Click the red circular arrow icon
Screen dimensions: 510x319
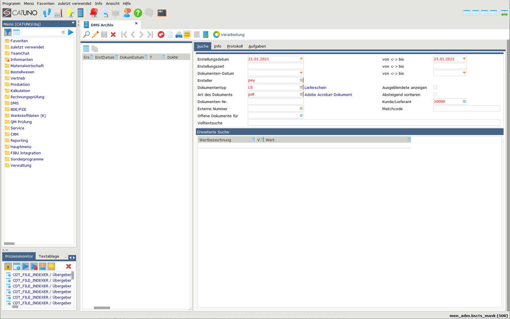[x=161, y=35]
